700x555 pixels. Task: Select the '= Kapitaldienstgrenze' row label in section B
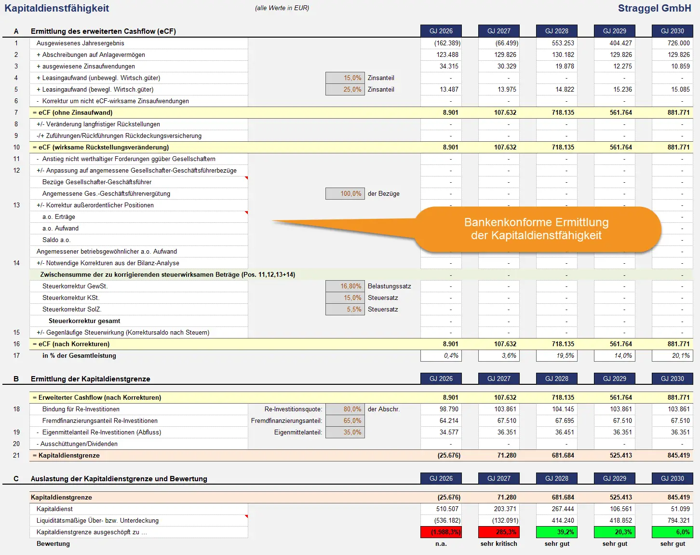point(67,456)
